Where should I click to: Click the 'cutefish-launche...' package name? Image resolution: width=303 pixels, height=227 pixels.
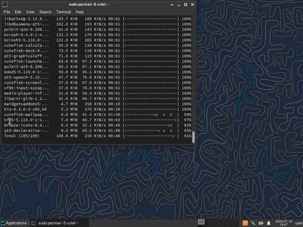(x=26, y=61)
